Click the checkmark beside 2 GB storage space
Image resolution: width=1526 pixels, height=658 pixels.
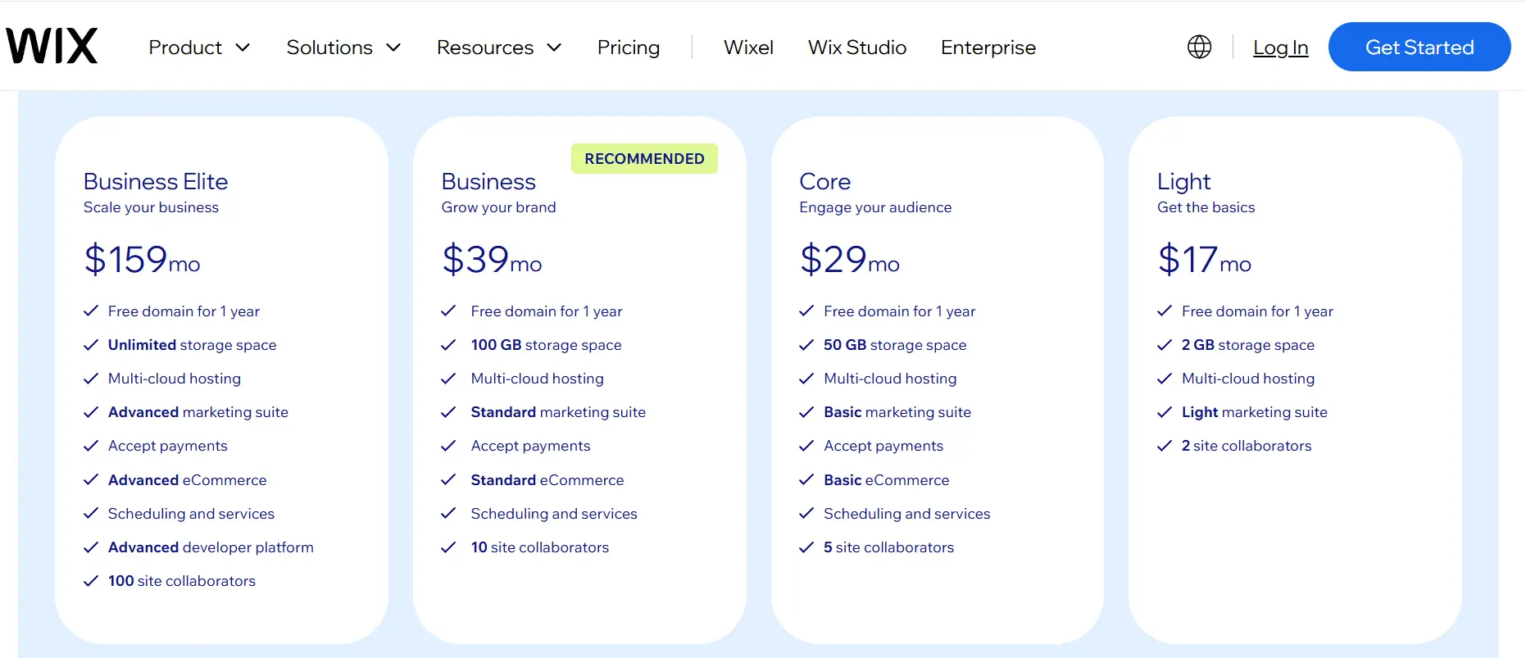pyautogui.click(x=1164, y=345)
